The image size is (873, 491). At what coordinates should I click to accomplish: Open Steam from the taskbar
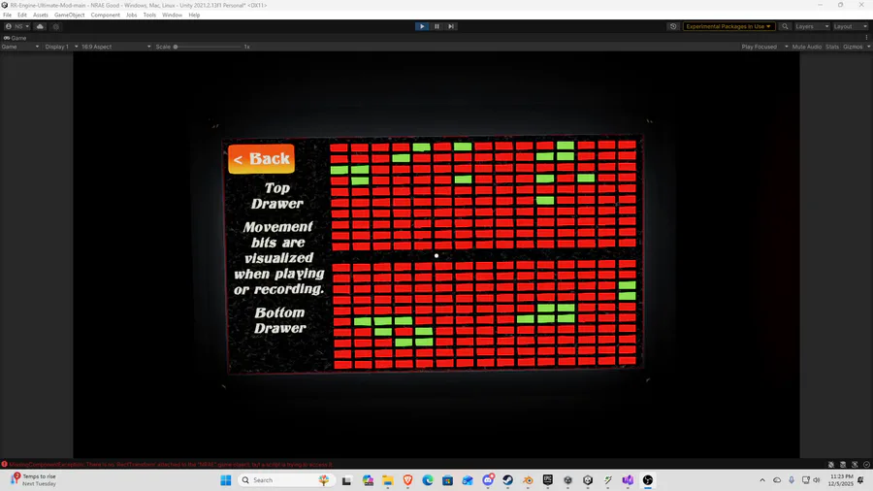[507, 480]
